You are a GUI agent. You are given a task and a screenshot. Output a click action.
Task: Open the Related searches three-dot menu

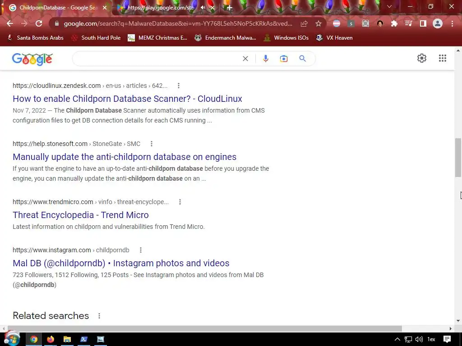click(x=99, y=316)
